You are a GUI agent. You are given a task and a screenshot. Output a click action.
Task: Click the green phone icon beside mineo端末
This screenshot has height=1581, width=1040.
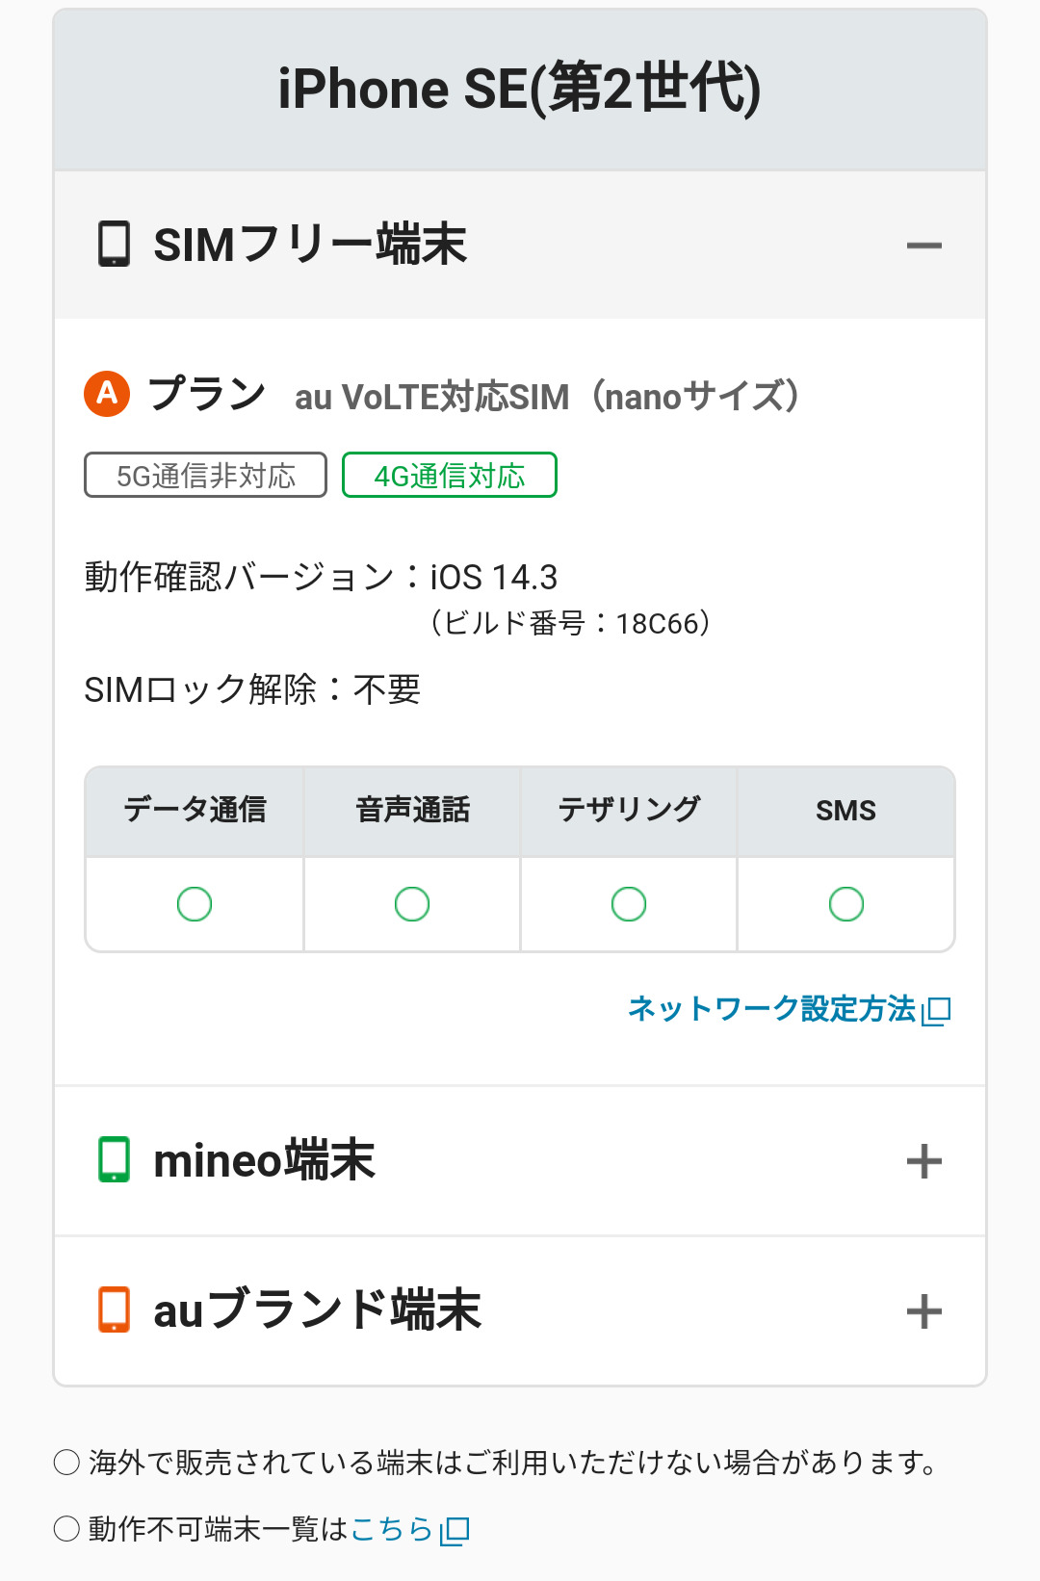coord(114,1159)
